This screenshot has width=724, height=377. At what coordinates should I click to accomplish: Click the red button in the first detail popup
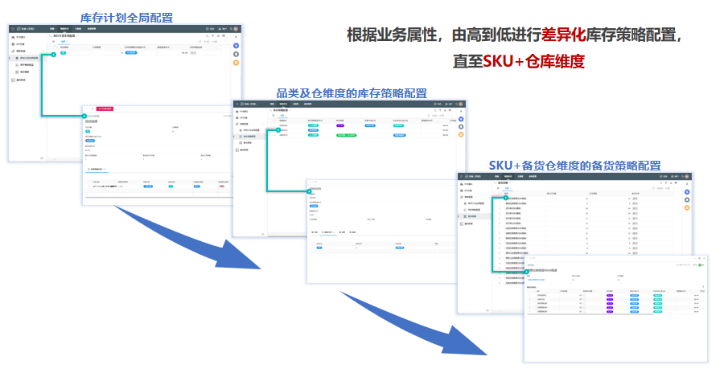coord(105,108)
